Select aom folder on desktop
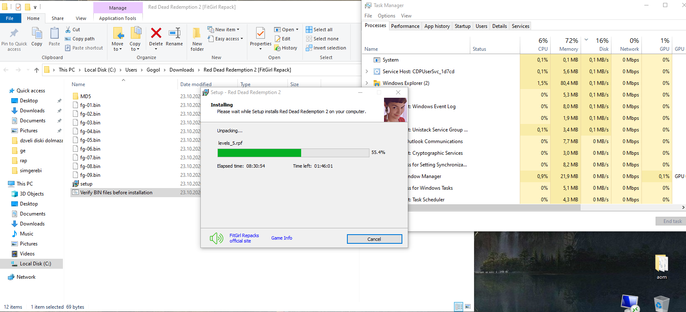This screenshot has width=686, height=312. pyautogui.click(x=661, y=267)
